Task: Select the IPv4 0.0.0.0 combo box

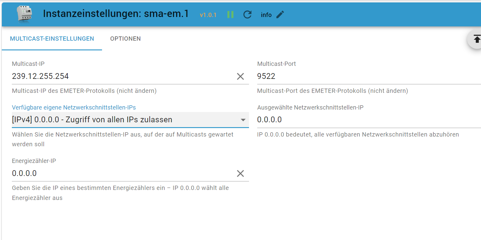Action: click(130, 120)
